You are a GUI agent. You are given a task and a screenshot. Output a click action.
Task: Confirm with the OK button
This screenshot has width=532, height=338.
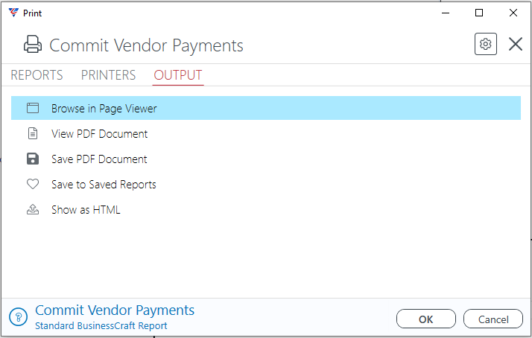[426, 319]
